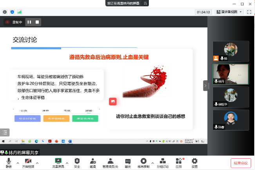Open 管理成员 member management panel

click(x=110, y=163)
